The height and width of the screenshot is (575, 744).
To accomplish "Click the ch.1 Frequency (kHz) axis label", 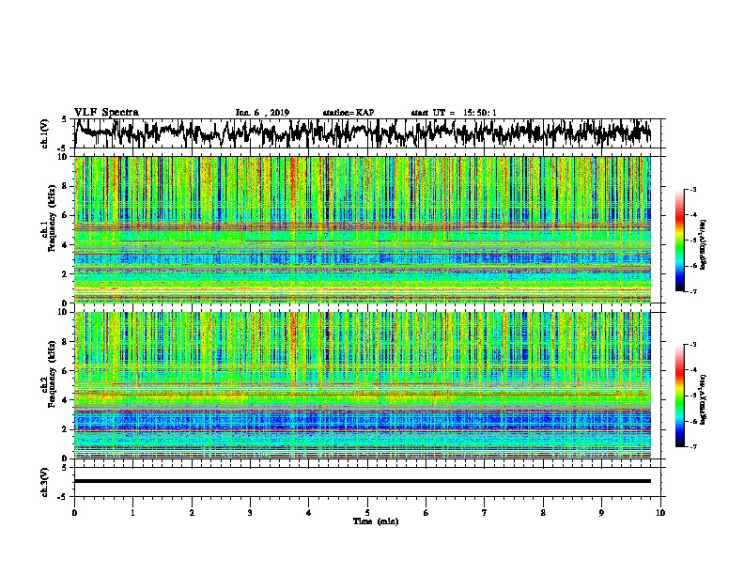I will (48, 219).
